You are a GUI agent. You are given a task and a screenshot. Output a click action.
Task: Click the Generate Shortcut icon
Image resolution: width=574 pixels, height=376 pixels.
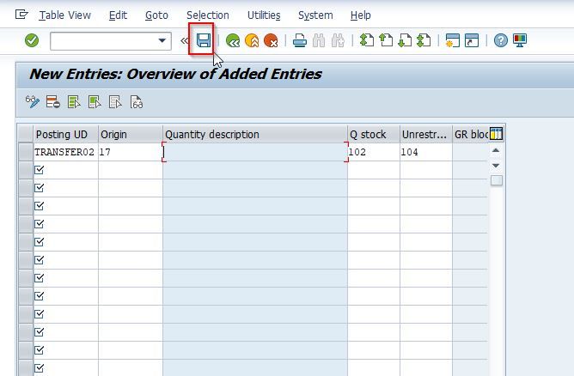(x=472, y=40)
